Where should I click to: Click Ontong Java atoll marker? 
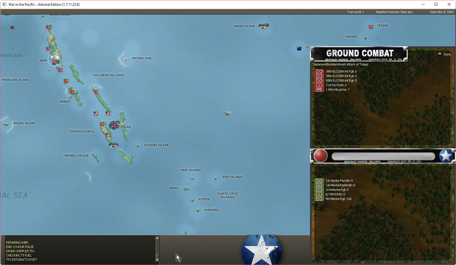tap(126, 60)
